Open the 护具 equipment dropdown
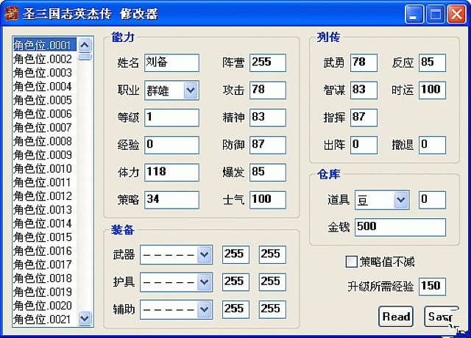 coord(205,282)
